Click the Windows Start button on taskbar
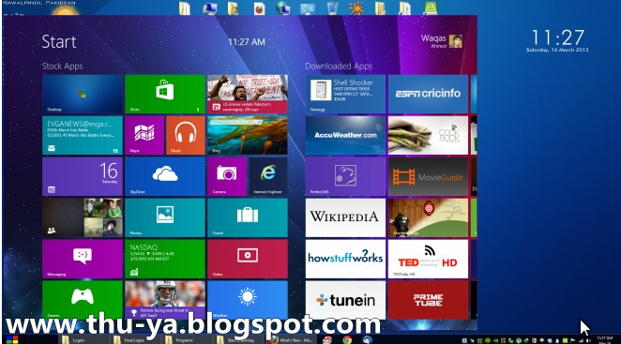621x344 pixels. pyautogui.click(x=12, y=340)
